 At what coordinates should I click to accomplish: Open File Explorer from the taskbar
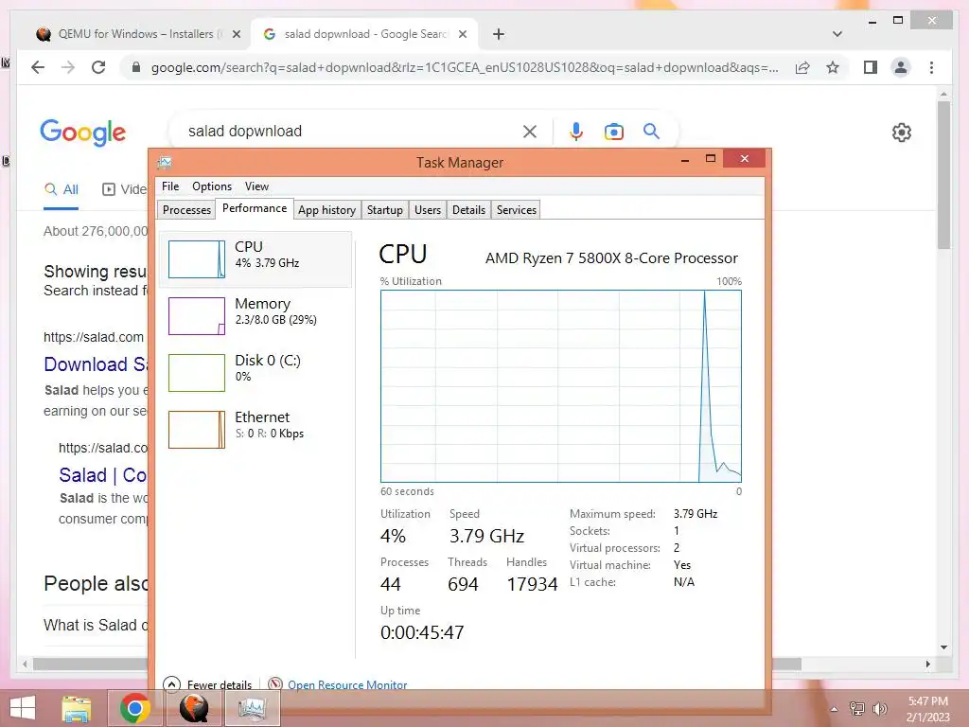[77, 708]
